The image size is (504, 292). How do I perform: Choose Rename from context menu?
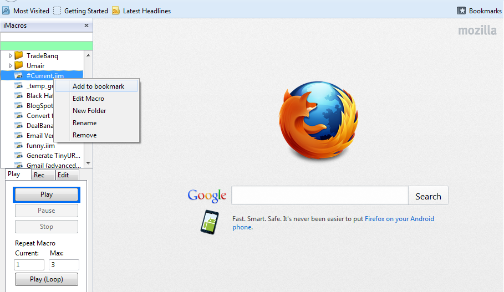[x=96, y=122]
